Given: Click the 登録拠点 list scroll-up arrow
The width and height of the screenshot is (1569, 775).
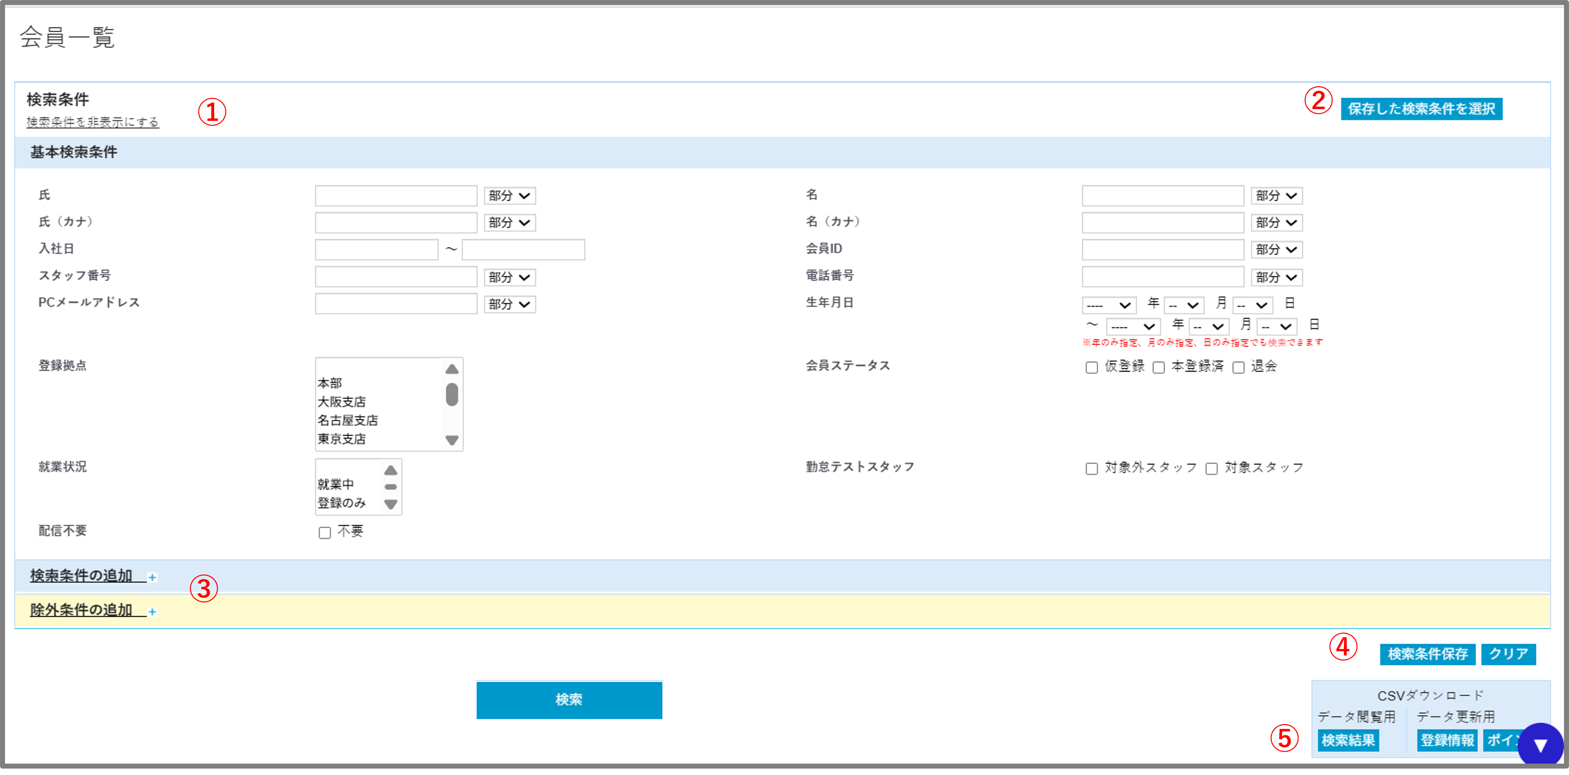Looking at the screenshot, I should (452, 369).
